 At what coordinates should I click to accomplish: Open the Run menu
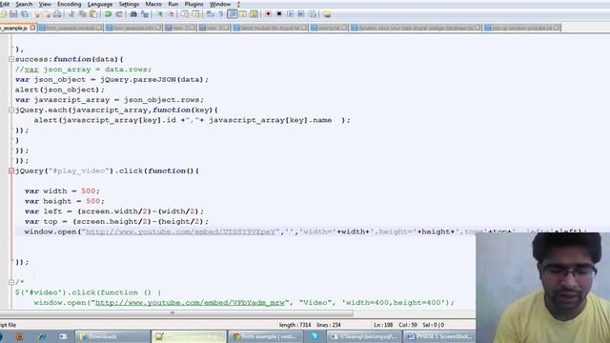click(173, 4)
